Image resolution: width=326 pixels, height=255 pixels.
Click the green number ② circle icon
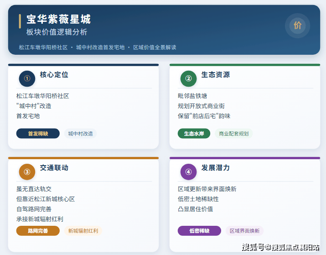point(188,78)
